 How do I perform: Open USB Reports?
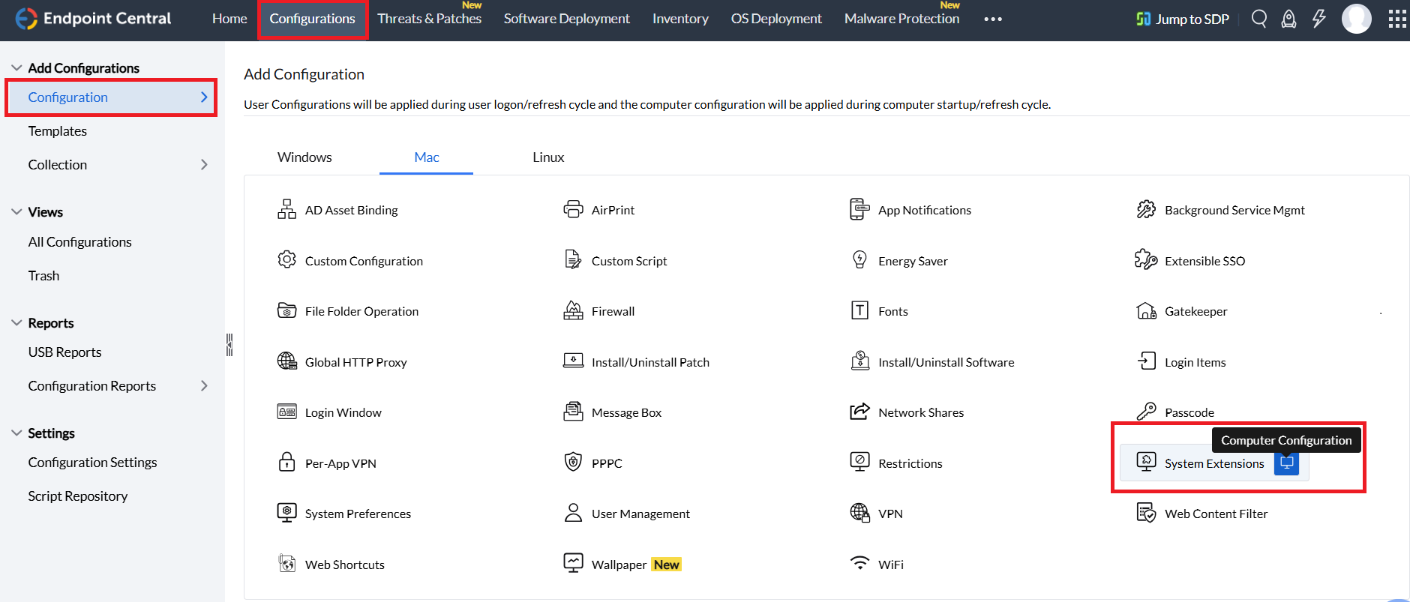(64, 352)
